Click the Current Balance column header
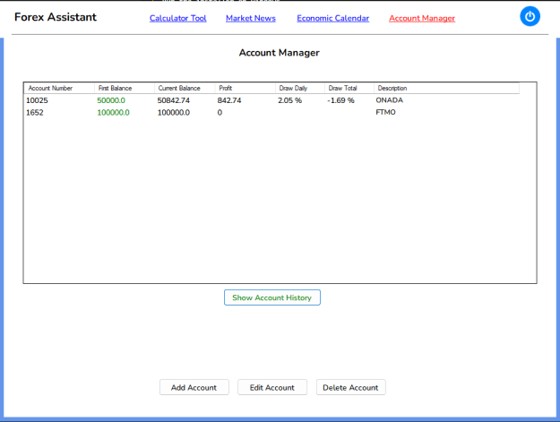Viewport: 560px width, 422px height. click(185, 88)
